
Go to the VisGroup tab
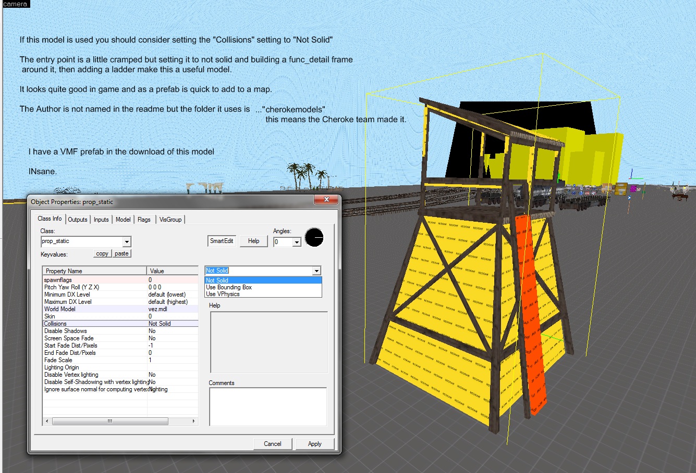pyautogui.click(x=170, y=220)
